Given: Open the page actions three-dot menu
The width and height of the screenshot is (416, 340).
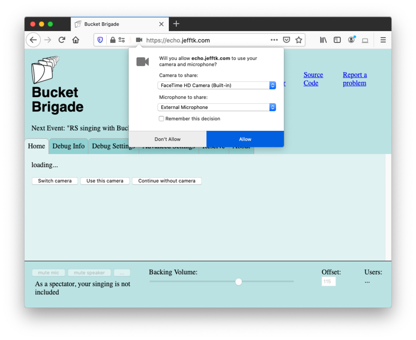Looking at the screenshot, I should 274,40.
